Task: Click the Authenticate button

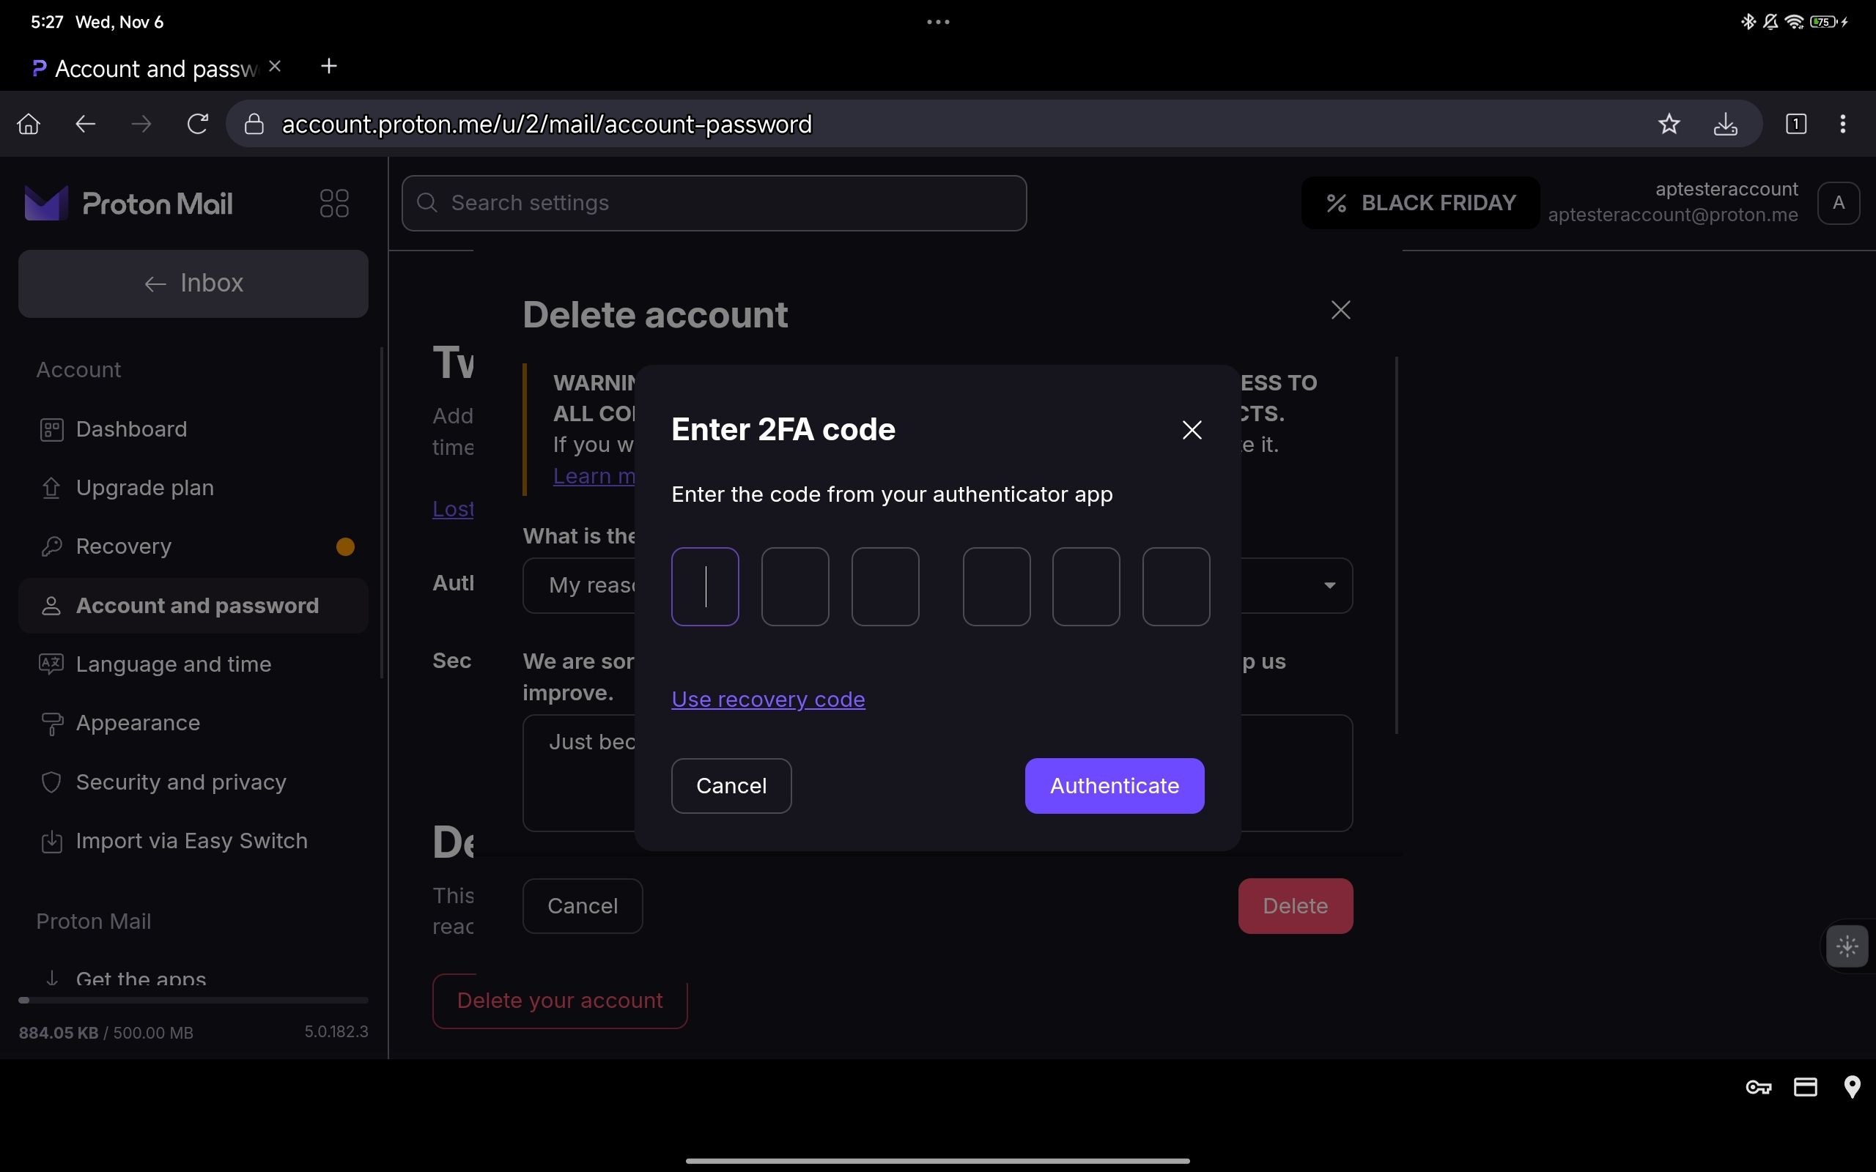Action: [x=1115, y=785]
